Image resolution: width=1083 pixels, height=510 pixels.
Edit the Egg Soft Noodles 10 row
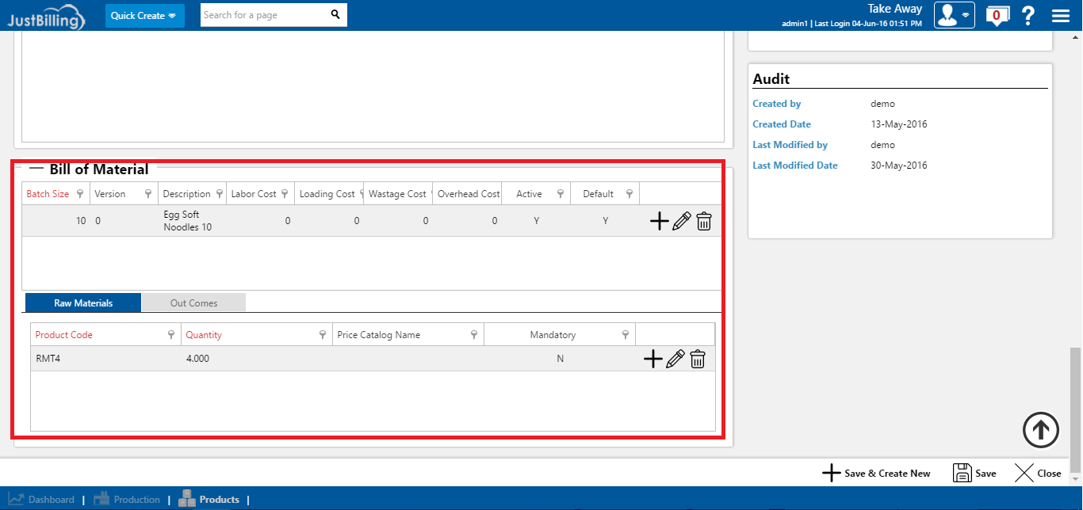(x=681, y=222)
